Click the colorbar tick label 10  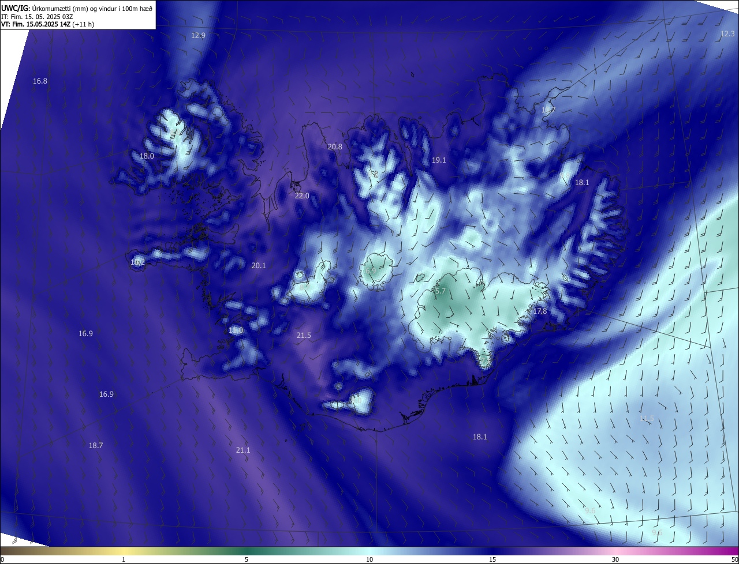click(x=369, y=559)
